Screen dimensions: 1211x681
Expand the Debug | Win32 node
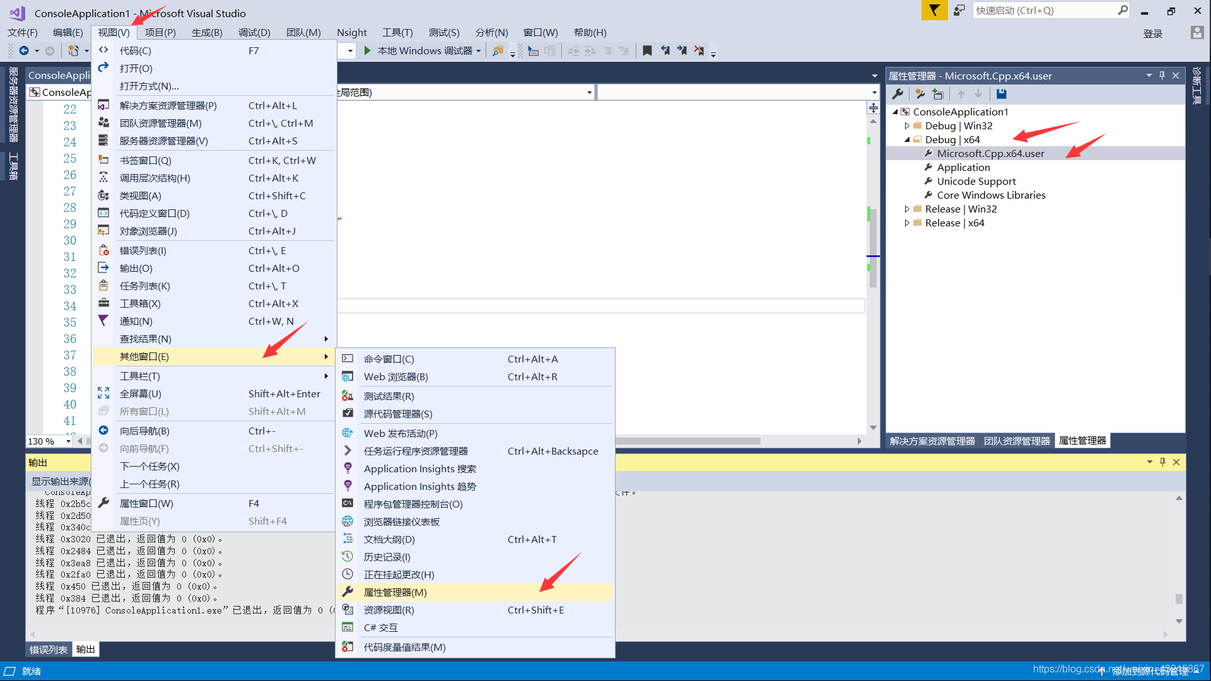pyautogui.click(x=907, y=126)
